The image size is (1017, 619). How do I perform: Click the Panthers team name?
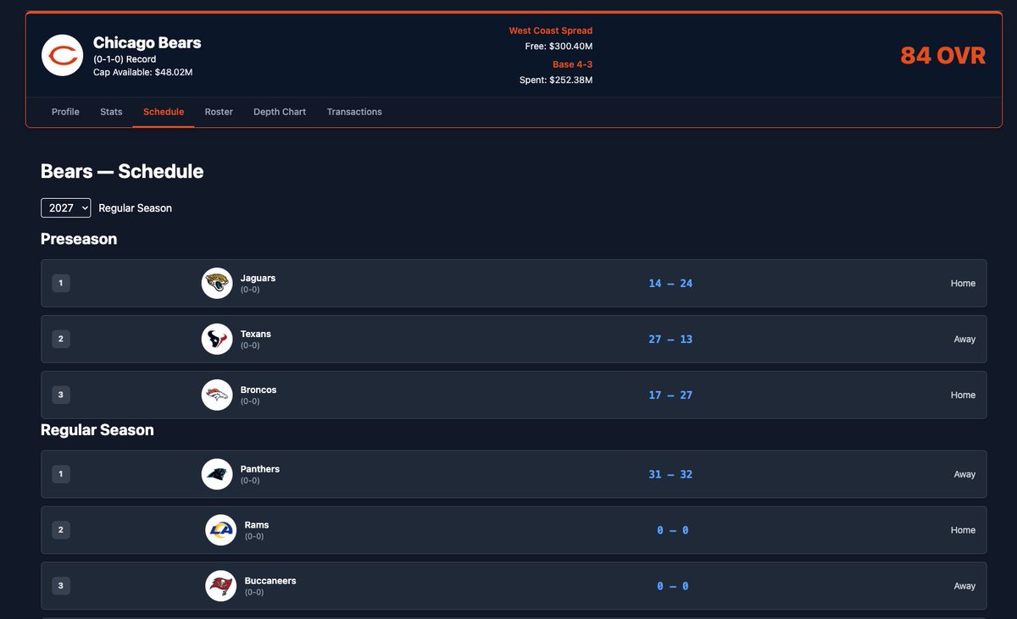260,469
